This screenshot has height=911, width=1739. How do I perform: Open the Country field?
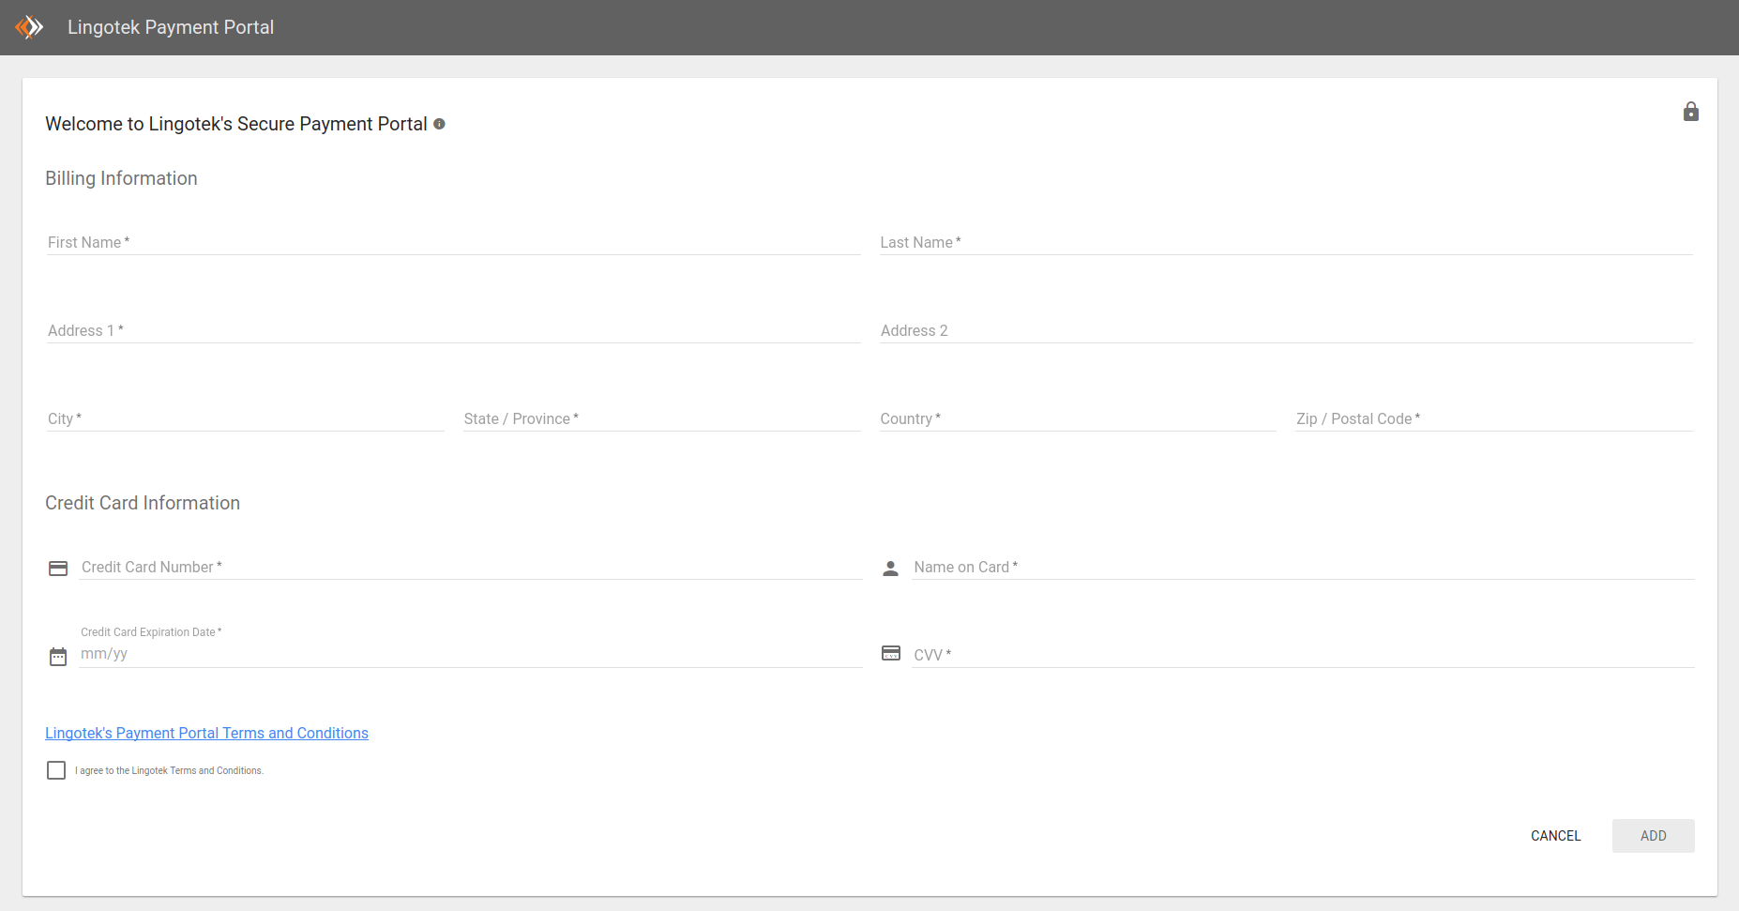1077,418
